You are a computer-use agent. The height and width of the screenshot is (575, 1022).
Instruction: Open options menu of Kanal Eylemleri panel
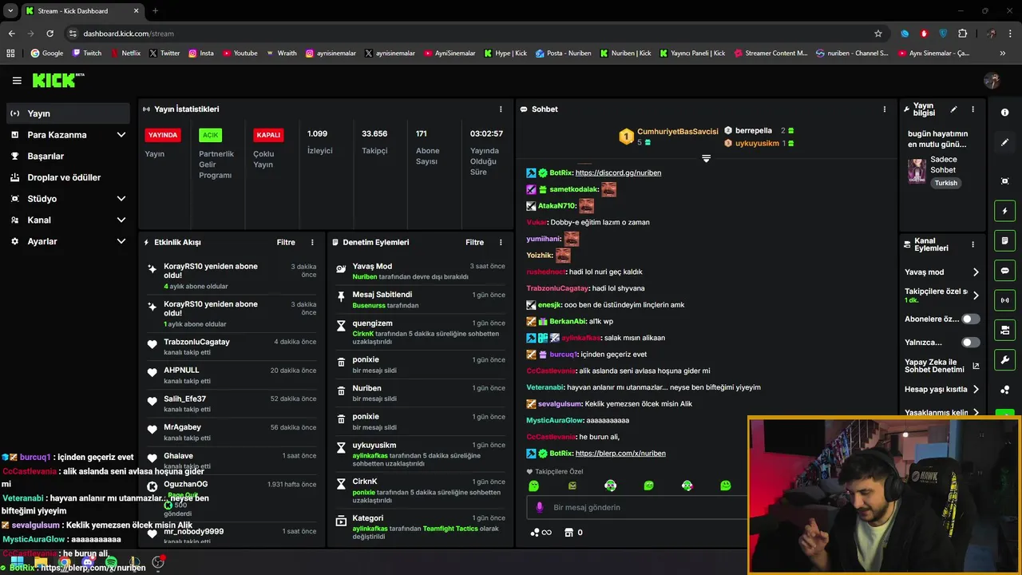[972, 244]
